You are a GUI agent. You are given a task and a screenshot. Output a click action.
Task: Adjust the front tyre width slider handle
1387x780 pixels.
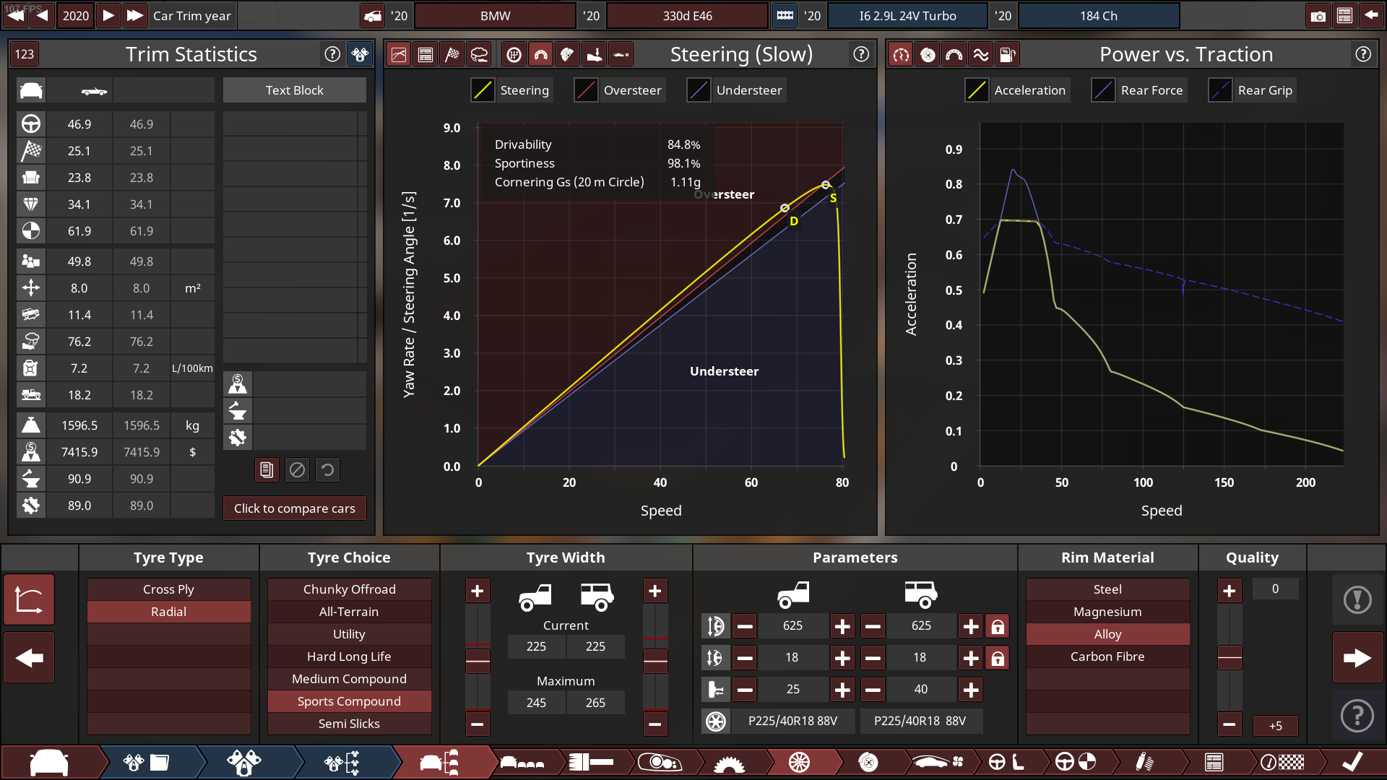click(478, 660)
